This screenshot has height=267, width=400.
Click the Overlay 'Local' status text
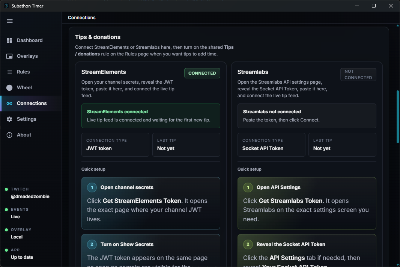pos(17,237)
